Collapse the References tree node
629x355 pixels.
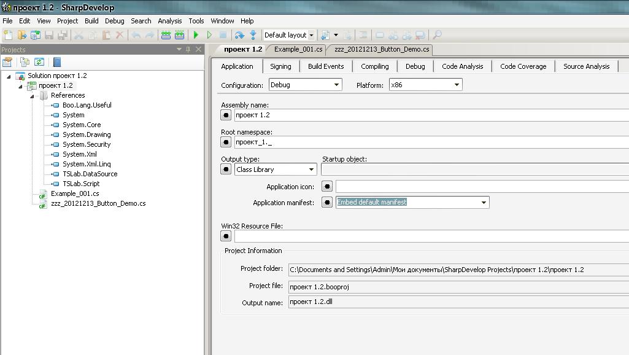pos(32,96)
